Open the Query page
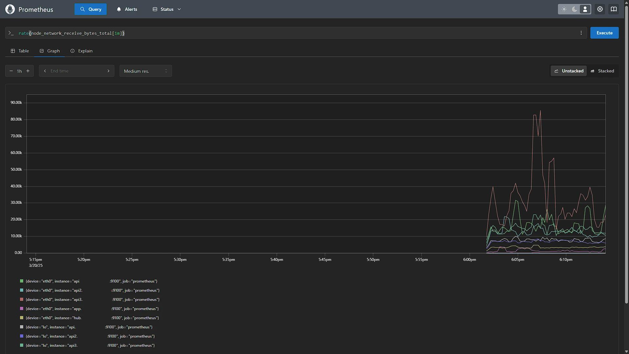Image resolution: width=629 pixels, height=354 pixels. [91, 9]
